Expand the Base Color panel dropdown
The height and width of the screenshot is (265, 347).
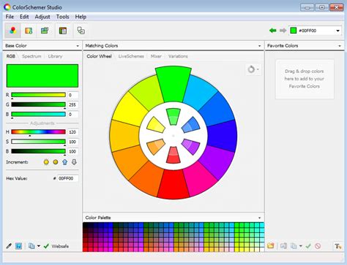click(78, 46)
